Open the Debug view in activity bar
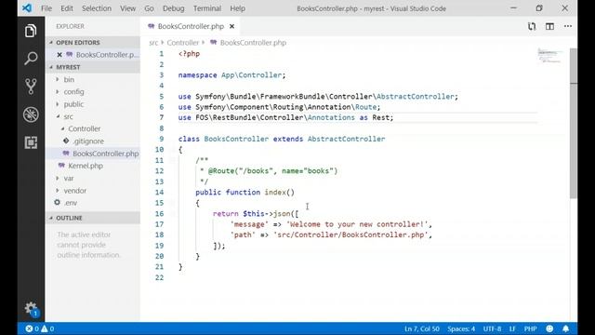Screen dimensions: 595x335 click(31, 114)
